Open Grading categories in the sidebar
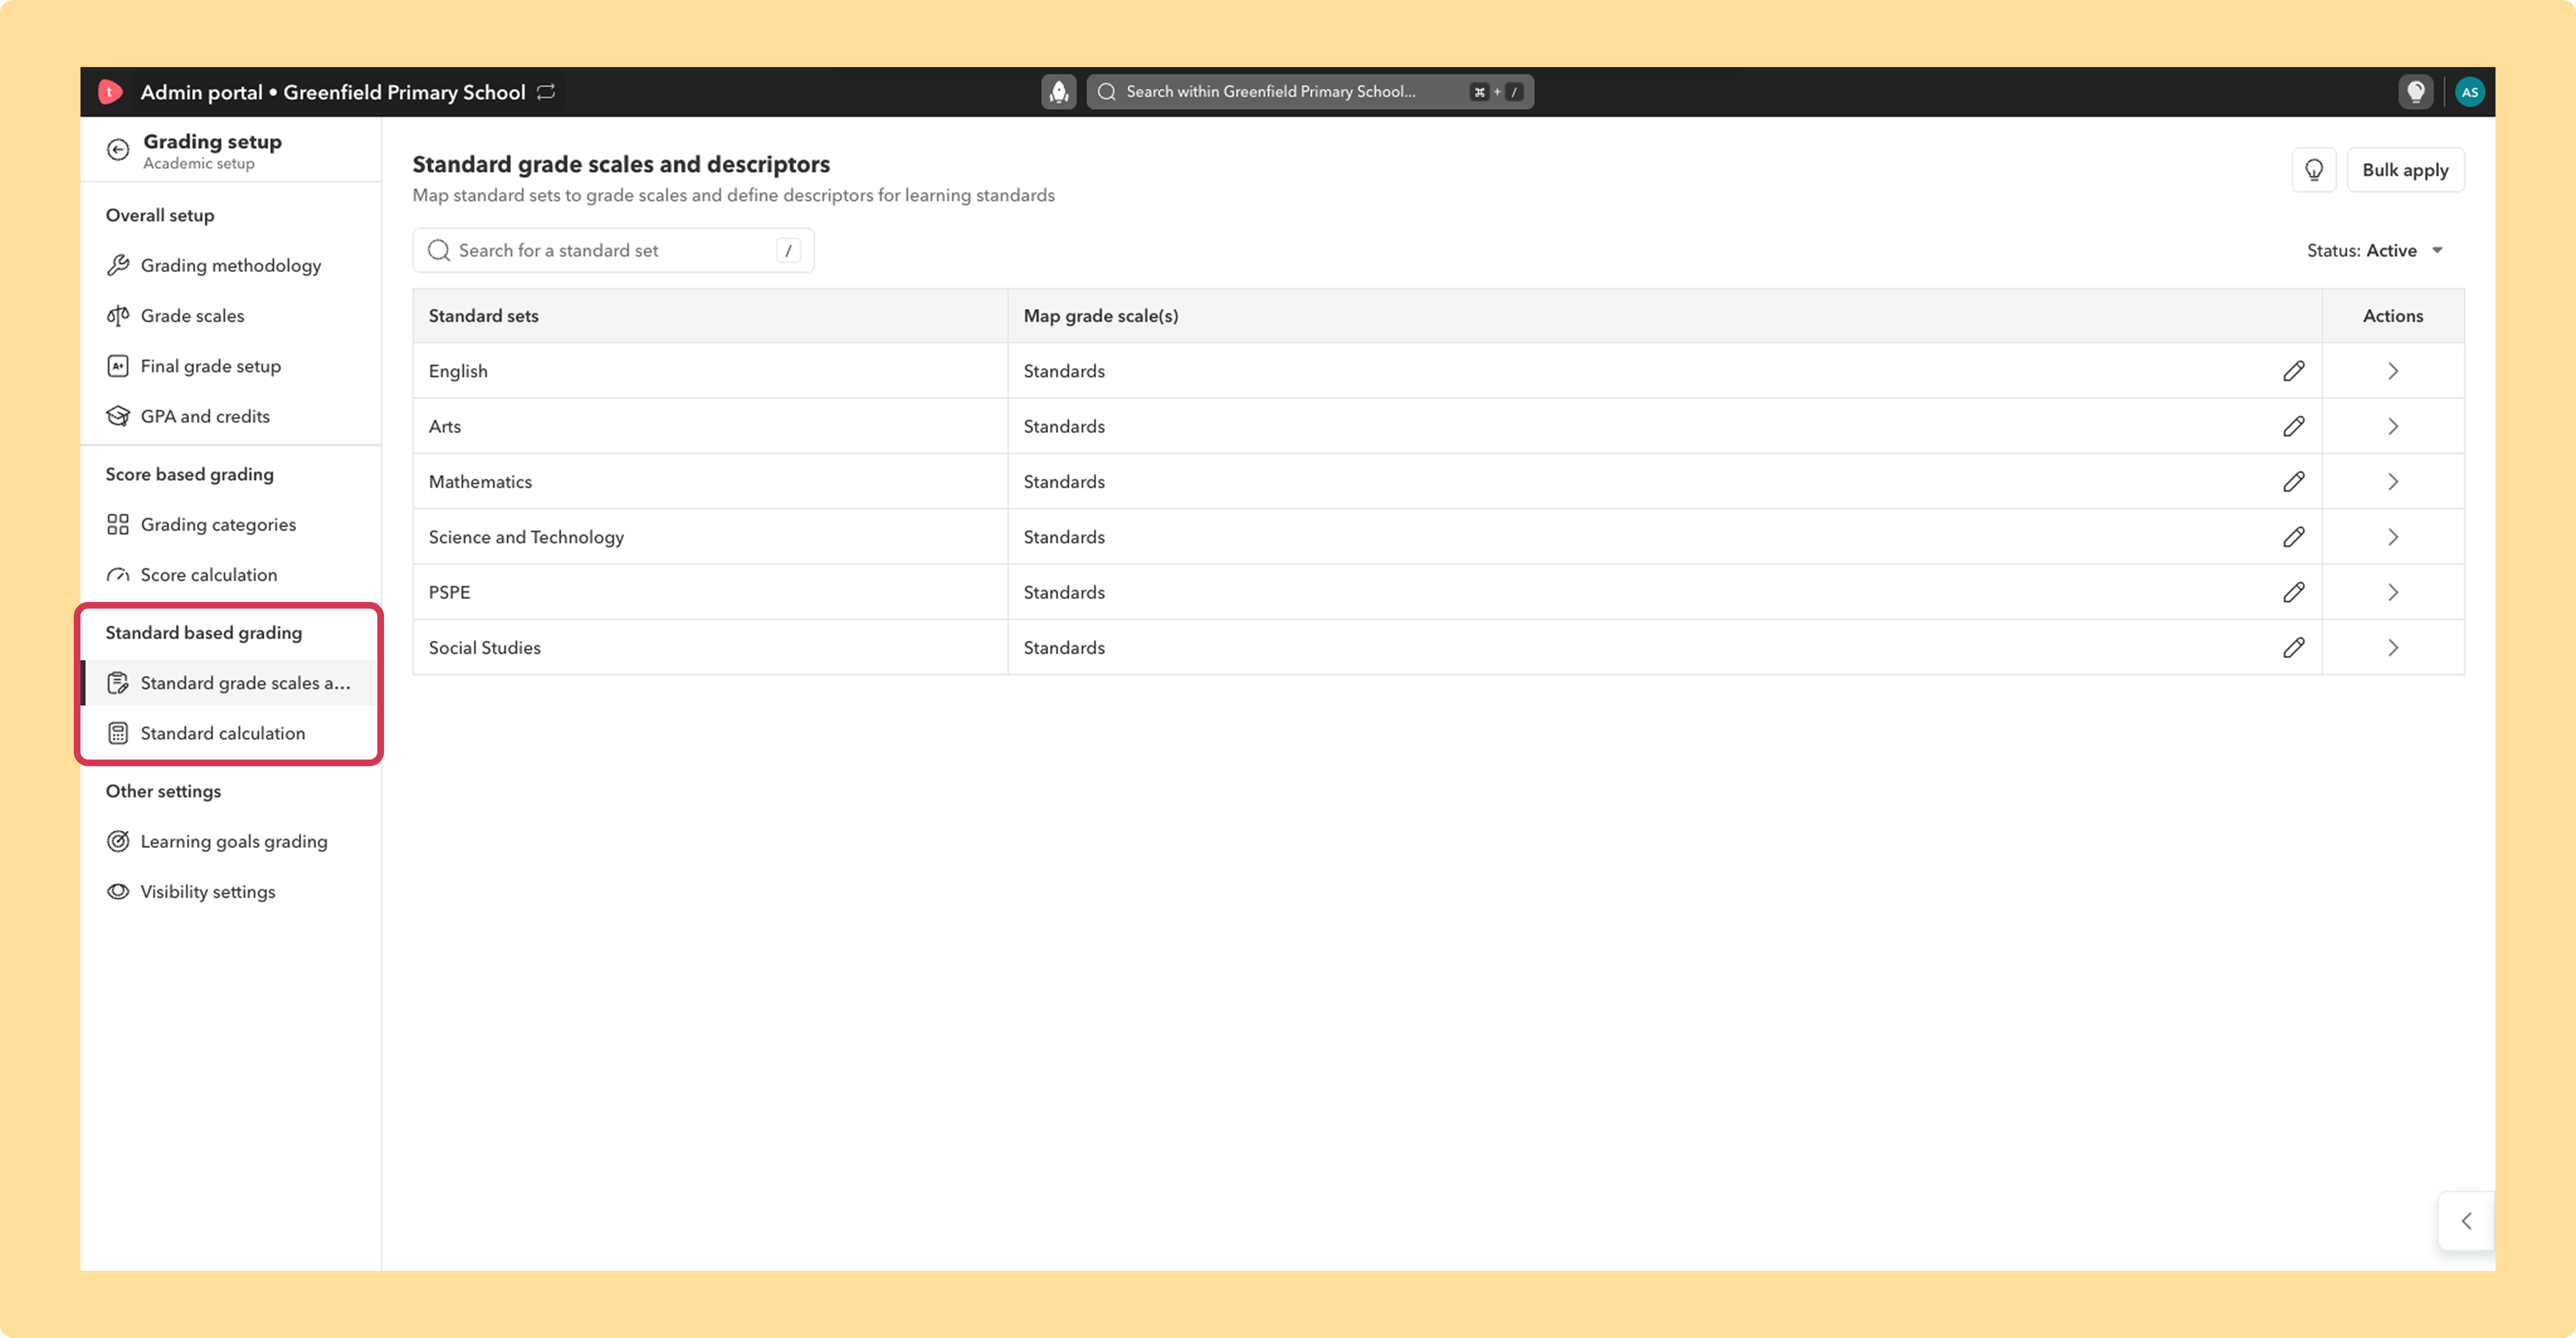2576x1338 pixels. 230,525
